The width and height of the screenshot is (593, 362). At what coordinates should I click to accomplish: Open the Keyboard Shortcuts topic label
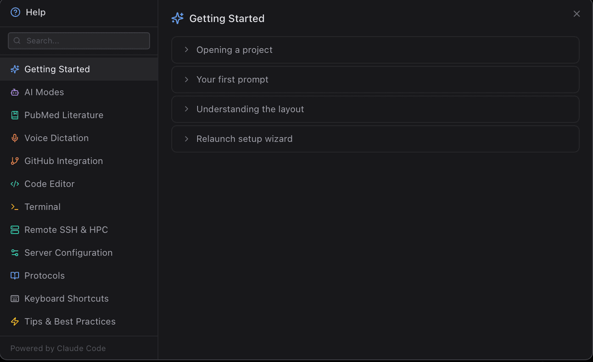66,298
